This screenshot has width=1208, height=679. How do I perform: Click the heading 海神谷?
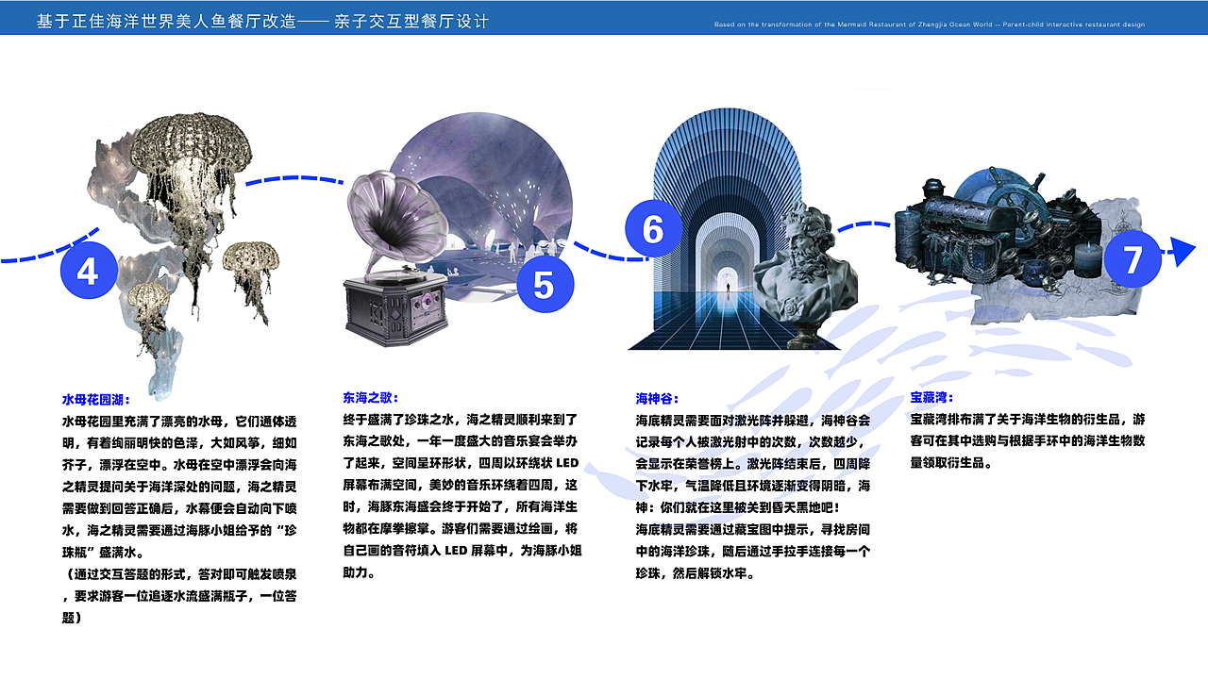[x=658, y=398]
